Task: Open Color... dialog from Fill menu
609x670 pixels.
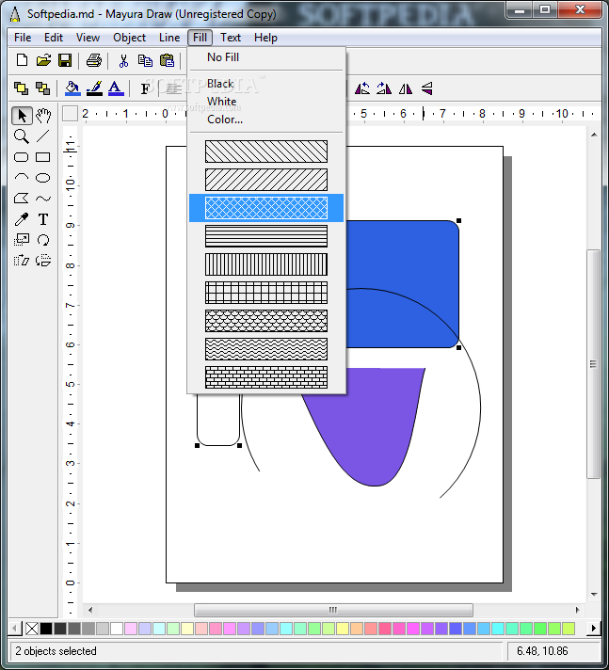Action: [x=266, y=120]
